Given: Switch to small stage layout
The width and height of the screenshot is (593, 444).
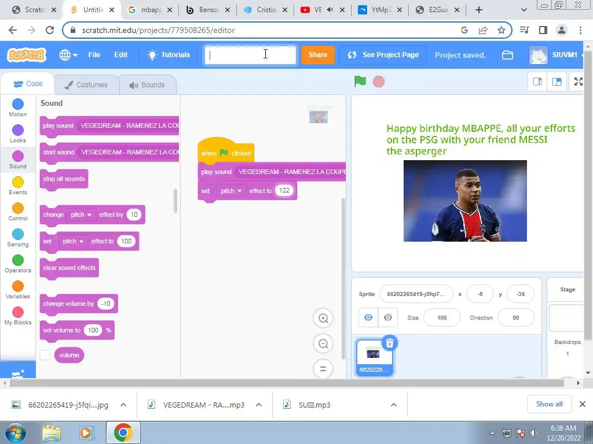Looking at the screenshot, I should coord(537,82).
